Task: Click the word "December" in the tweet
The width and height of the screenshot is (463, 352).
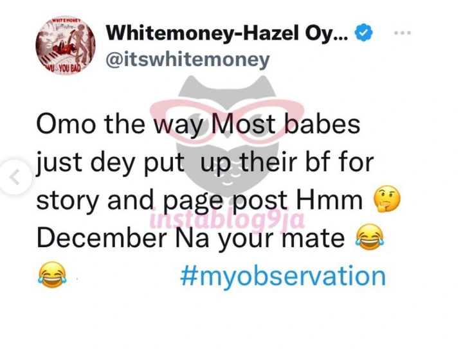Action: 102,238
